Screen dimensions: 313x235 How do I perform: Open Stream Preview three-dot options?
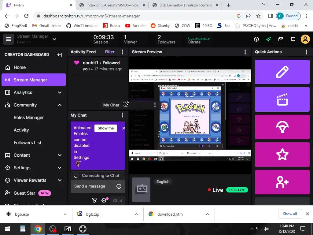(x=245, y=52)
